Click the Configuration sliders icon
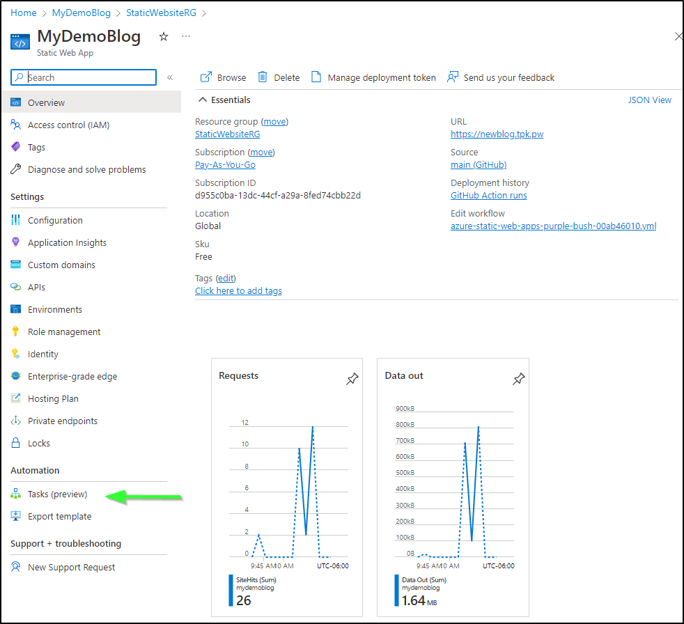Viewport: 684px width, 624px height. (x=16, y=220)
